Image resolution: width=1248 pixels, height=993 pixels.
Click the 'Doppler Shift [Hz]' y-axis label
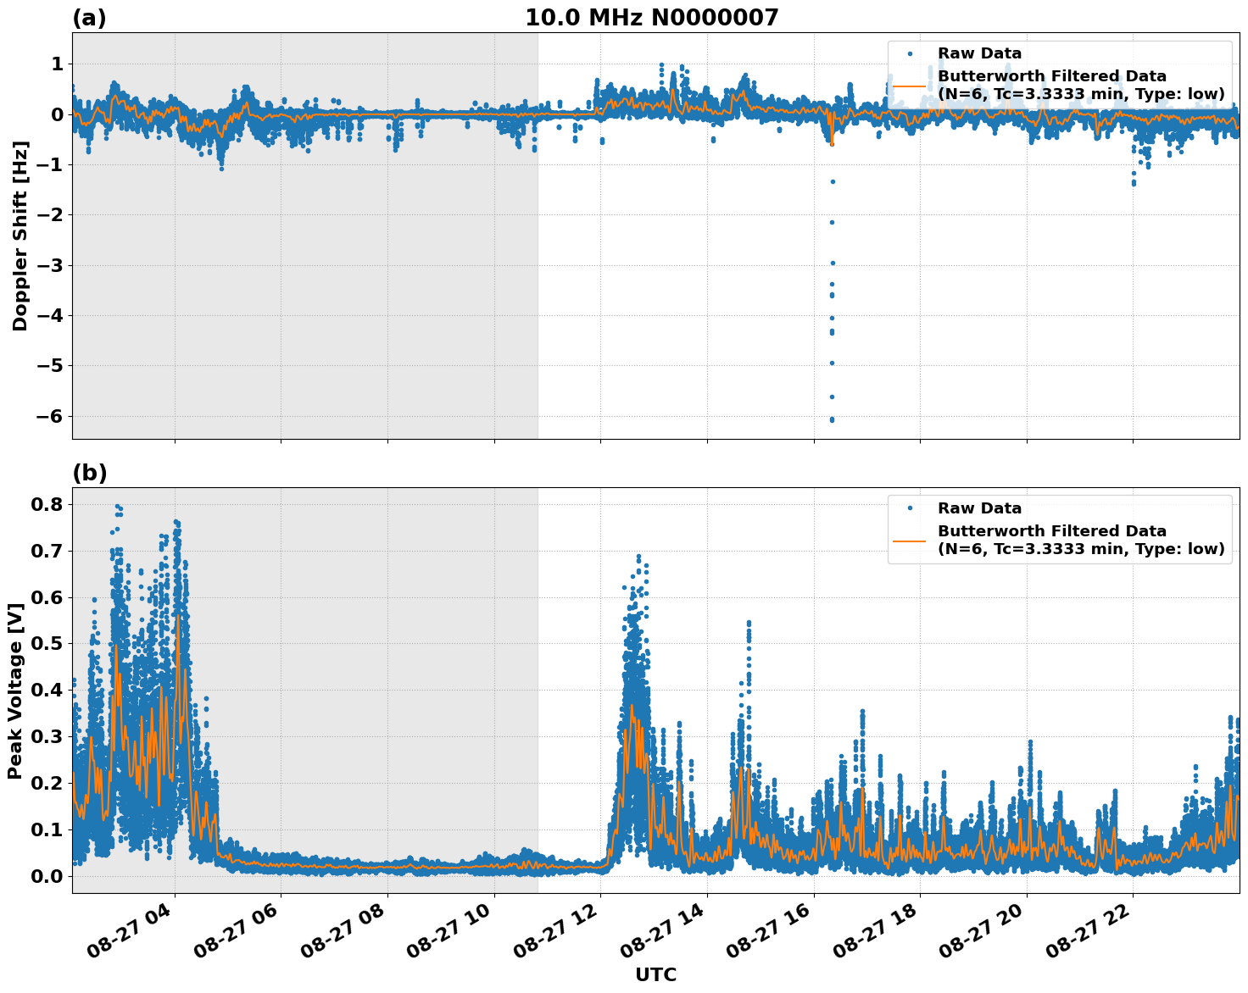coord(20,236)
